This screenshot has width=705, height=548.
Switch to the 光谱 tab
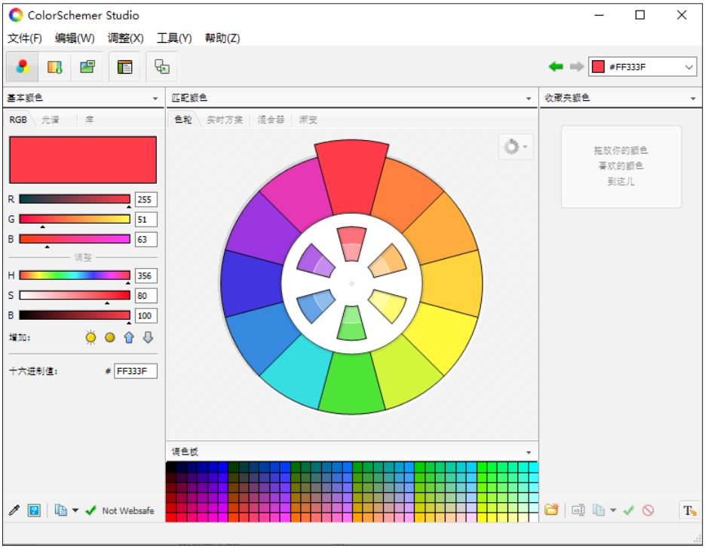coord(51,120)
